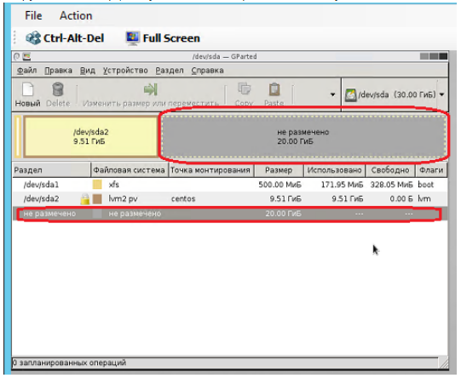Viewport: 461px width, 378px height.
Task: Select the /dev/sda2 row
Action: pos(229,199)
